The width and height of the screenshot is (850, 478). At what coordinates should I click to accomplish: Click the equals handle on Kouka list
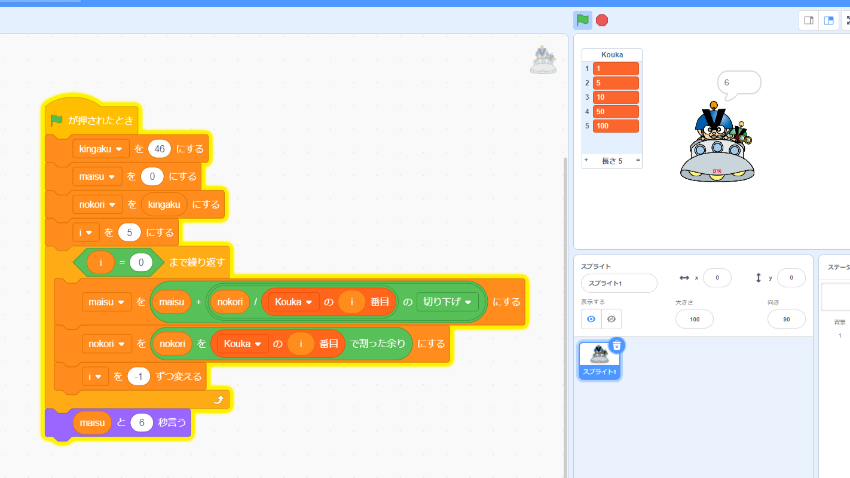coord(638,160)
